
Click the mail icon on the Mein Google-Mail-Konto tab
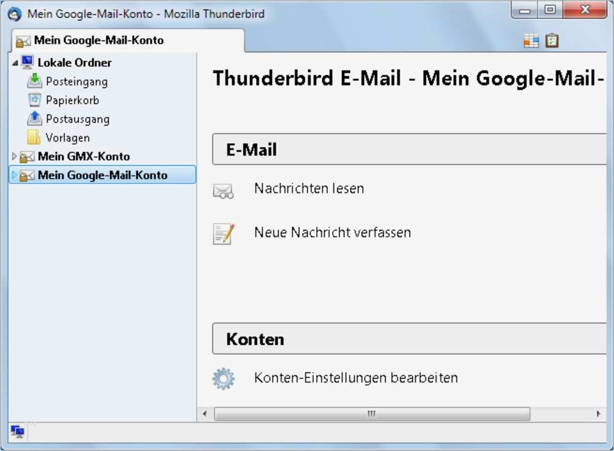[23, 42]
